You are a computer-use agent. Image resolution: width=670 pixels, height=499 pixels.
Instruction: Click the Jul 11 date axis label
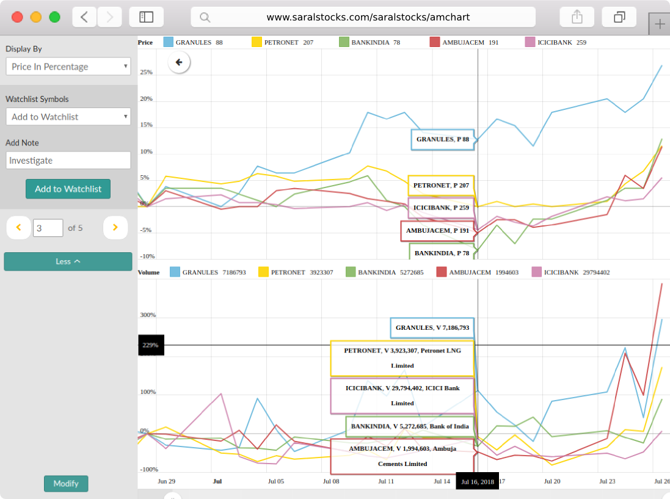[386, 481]
